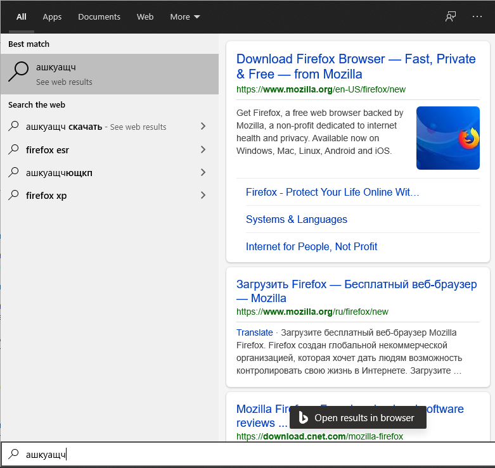Switch to the Web tab

point(145,16)
